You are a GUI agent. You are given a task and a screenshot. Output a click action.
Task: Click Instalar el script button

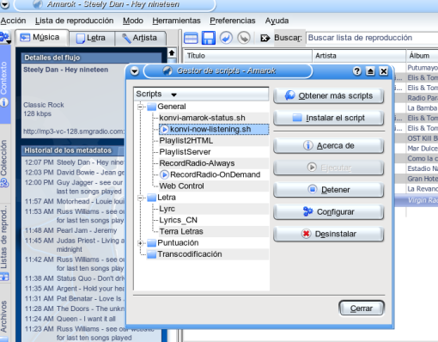[329, 118]
